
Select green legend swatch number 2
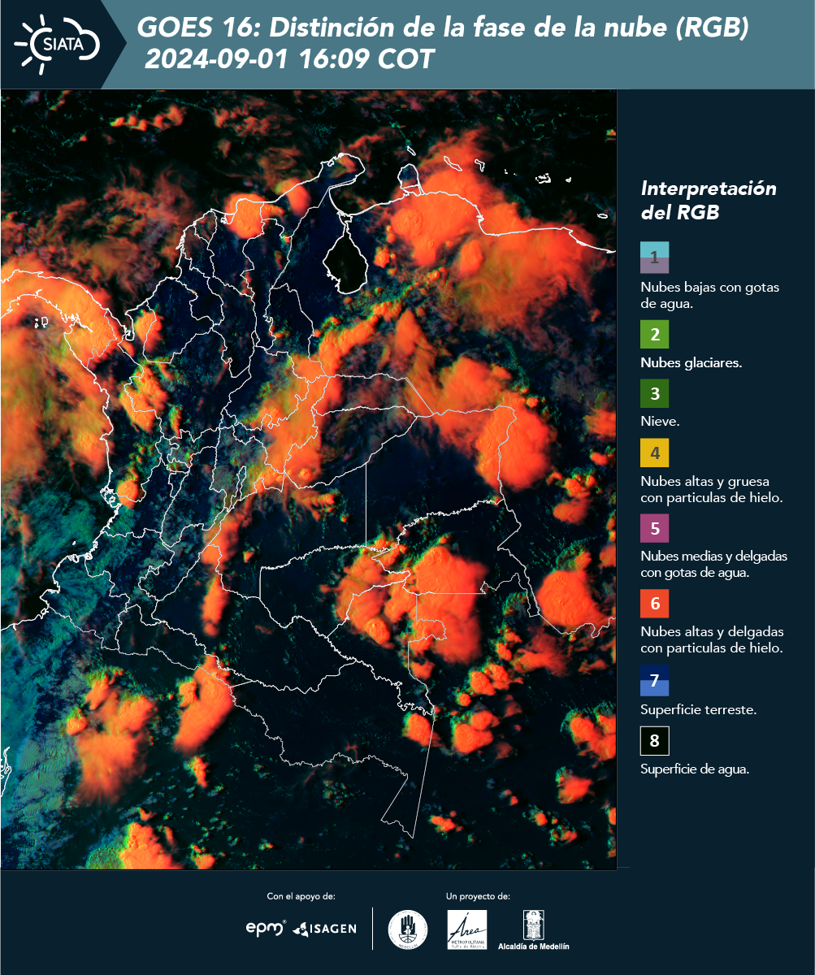(654, 335)
